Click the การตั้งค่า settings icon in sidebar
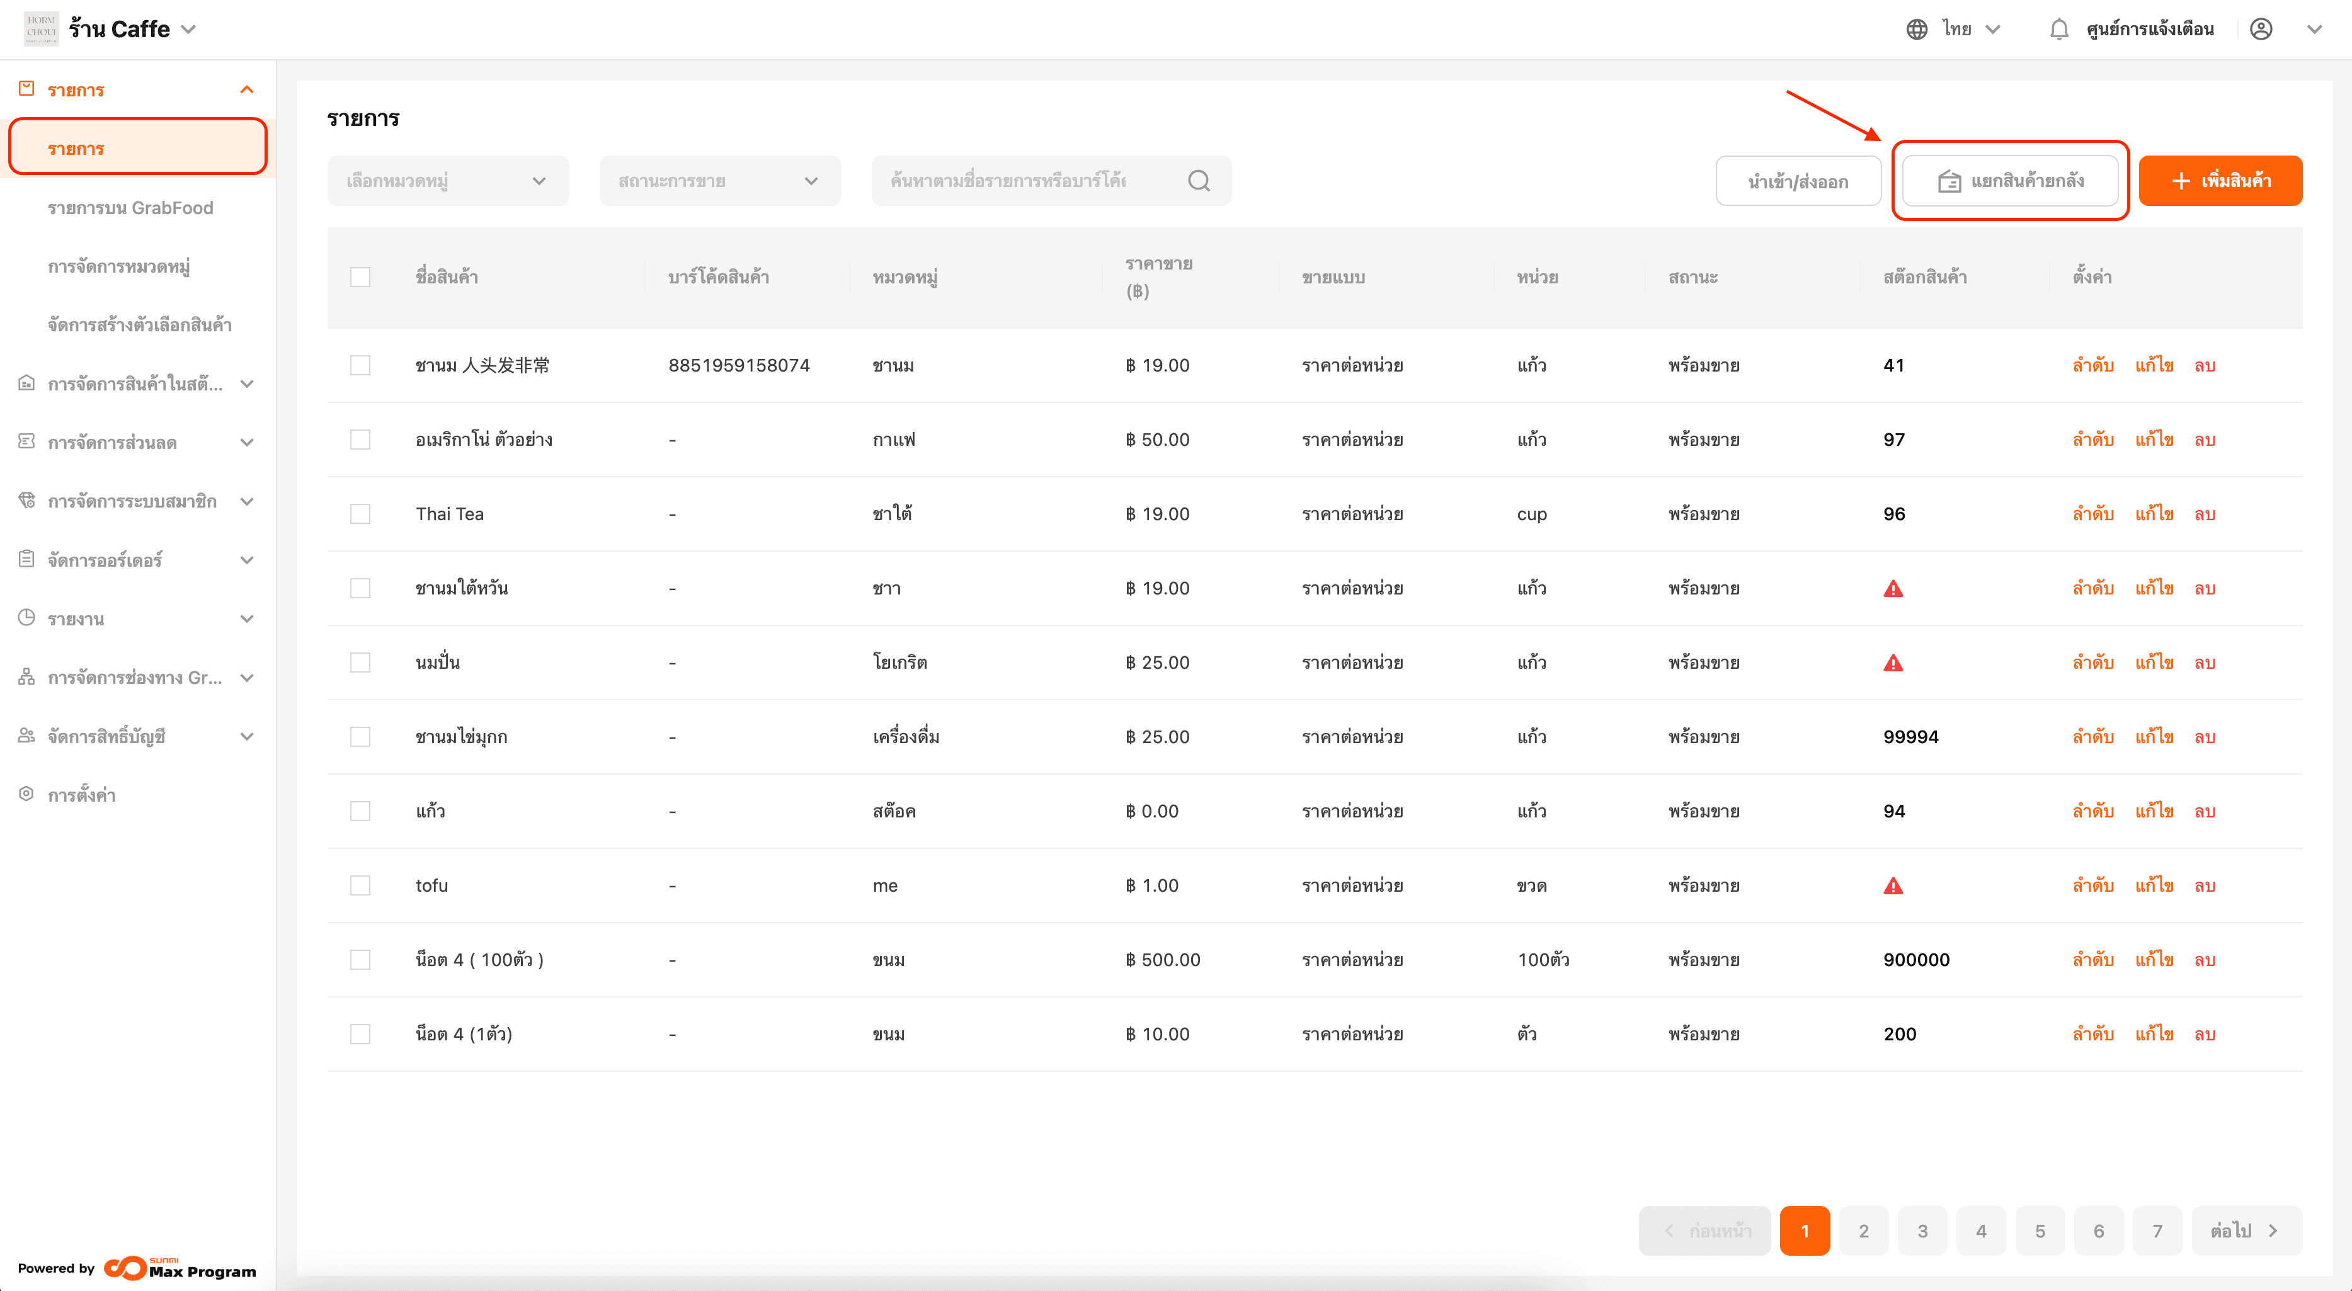Screen dimensions: 2352x1291 [x=26, y=794]
